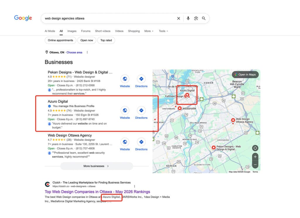Image resolution: width=300 pixels, height=218 pixels.
Task: Click the FullView Design map label
Action: tap(174, 96)
